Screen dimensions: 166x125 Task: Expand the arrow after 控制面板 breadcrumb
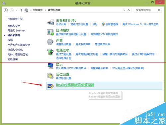click(45, 10)
